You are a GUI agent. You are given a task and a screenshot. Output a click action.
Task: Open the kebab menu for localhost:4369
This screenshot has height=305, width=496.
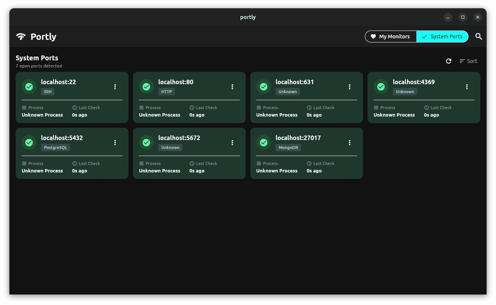[467, 86]
